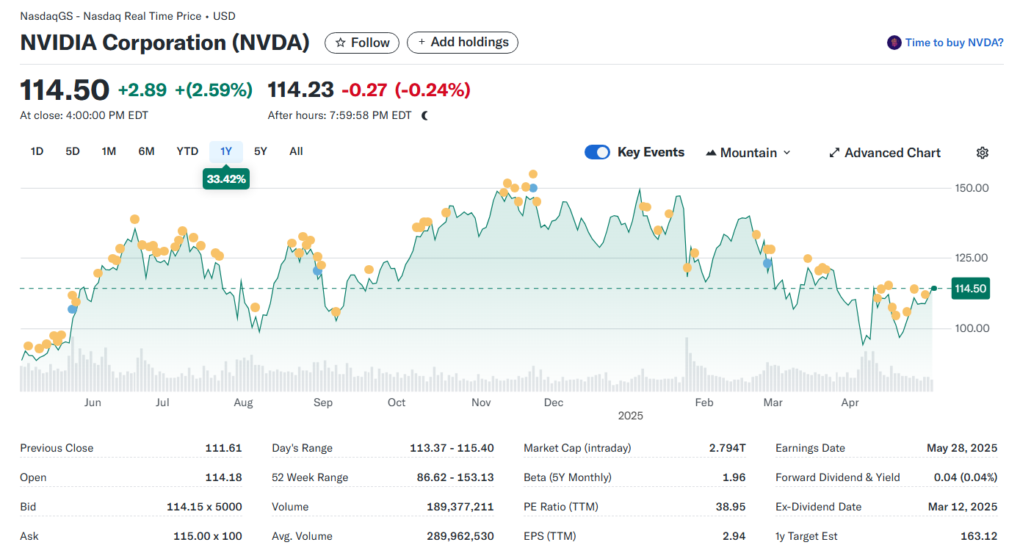
Task: Click the blue event marker near late February
Action: [x=767, y=263]
